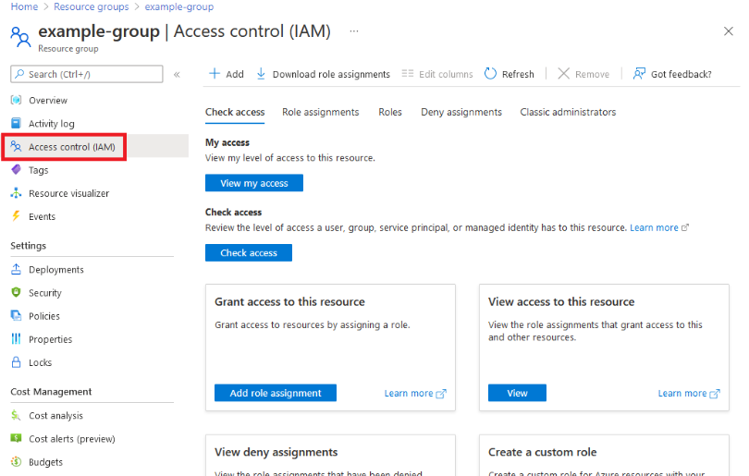Click the Locks padlock icon
This screenshot has height=476, width=749.
click(17, 362)
